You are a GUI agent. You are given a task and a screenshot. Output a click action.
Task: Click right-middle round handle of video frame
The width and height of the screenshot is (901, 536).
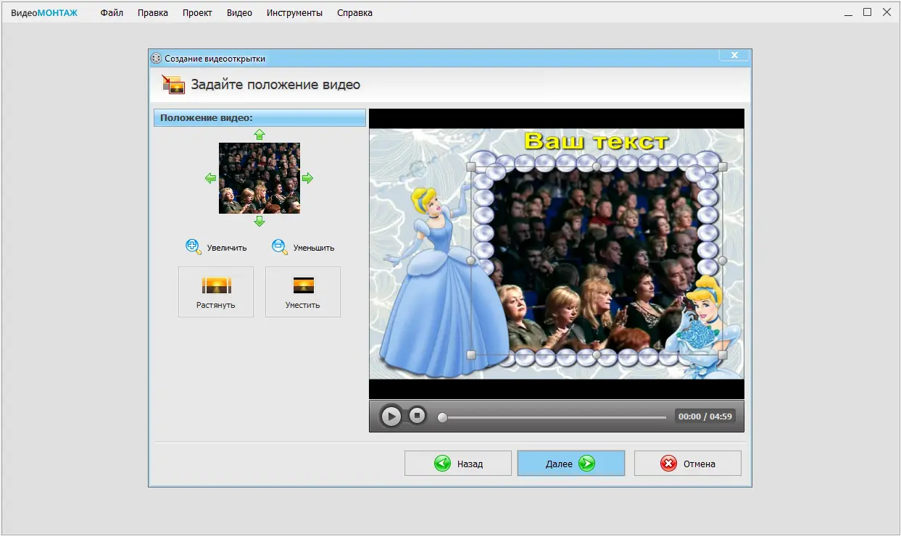pyautogui.click(x=722, y=261)
